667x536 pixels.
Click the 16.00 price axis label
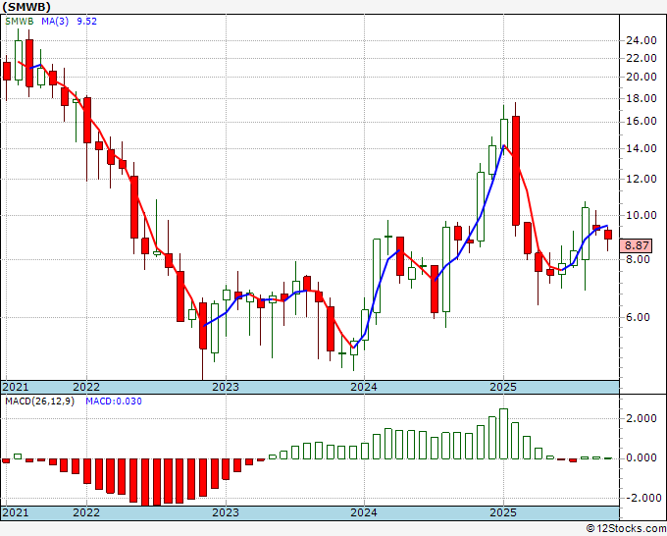[x=641, y=122]
